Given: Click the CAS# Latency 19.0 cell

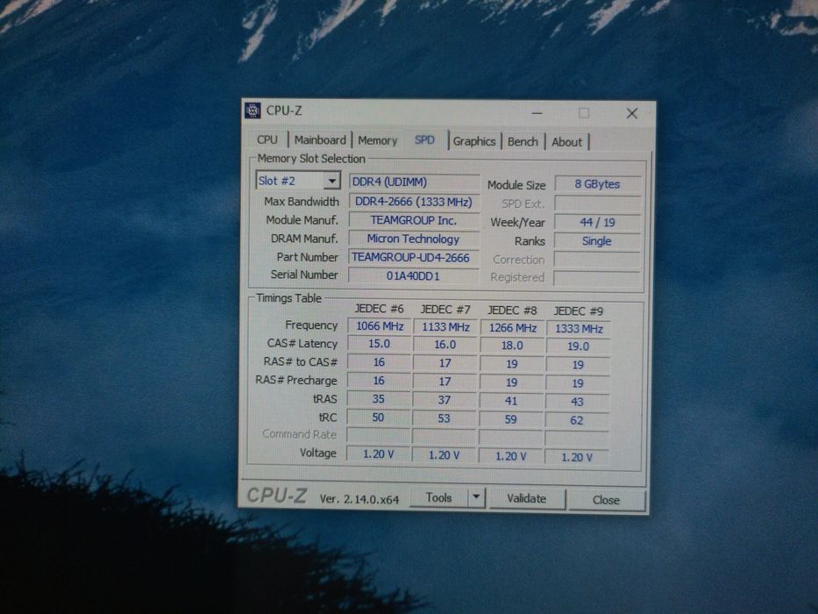Looking at the screenshot, I should [x=578, y=346].
